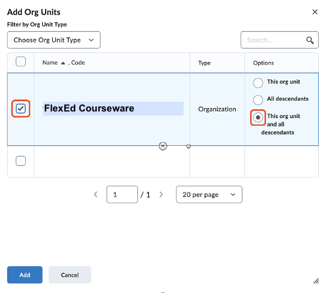Select 'This org unit and all descendants' radio
This screenshot has width=326, height=293.
pyautogui.click(x=258, y=118)
